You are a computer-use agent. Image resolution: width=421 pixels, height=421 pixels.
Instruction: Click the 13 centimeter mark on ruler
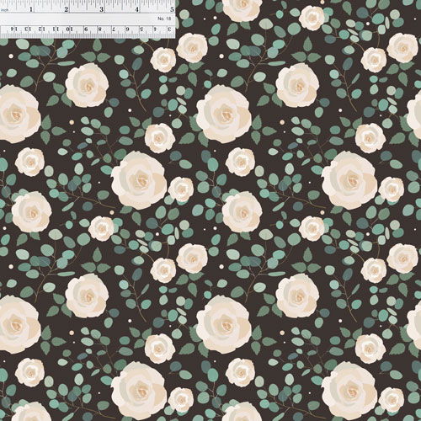click(28, 29)
